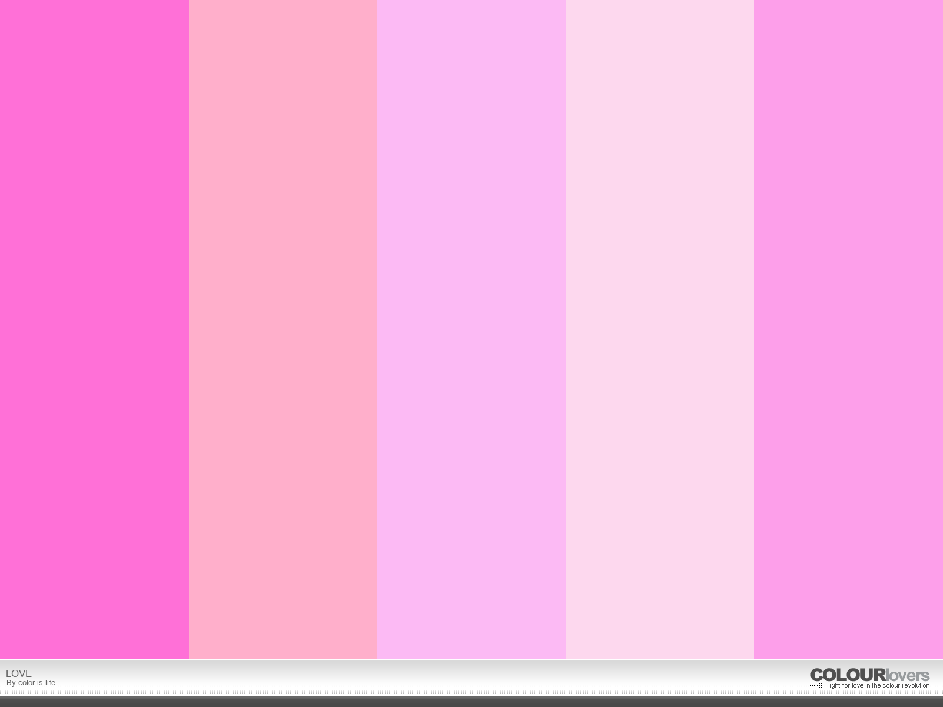Click the tagline Fight for love in the colour revolution
The width and height of the screenshot is (943, 707).
pyautogui.click(x=878, y=686)
